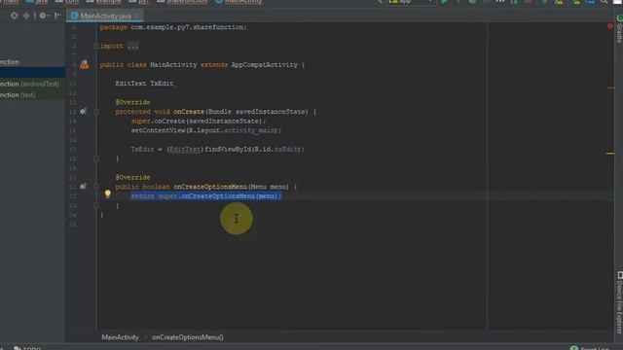623x350 pixels.
Task: Hide the Project tool window
Action: coord(57,16)
